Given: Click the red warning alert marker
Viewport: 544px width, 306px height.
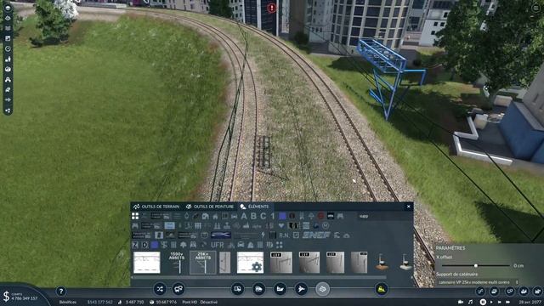Looking at the screenshot, I should (x=272, y=8).
